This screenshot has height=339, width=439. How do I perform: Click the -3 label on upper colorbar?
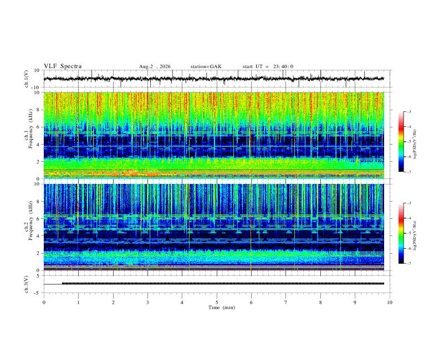pos(409,111)
